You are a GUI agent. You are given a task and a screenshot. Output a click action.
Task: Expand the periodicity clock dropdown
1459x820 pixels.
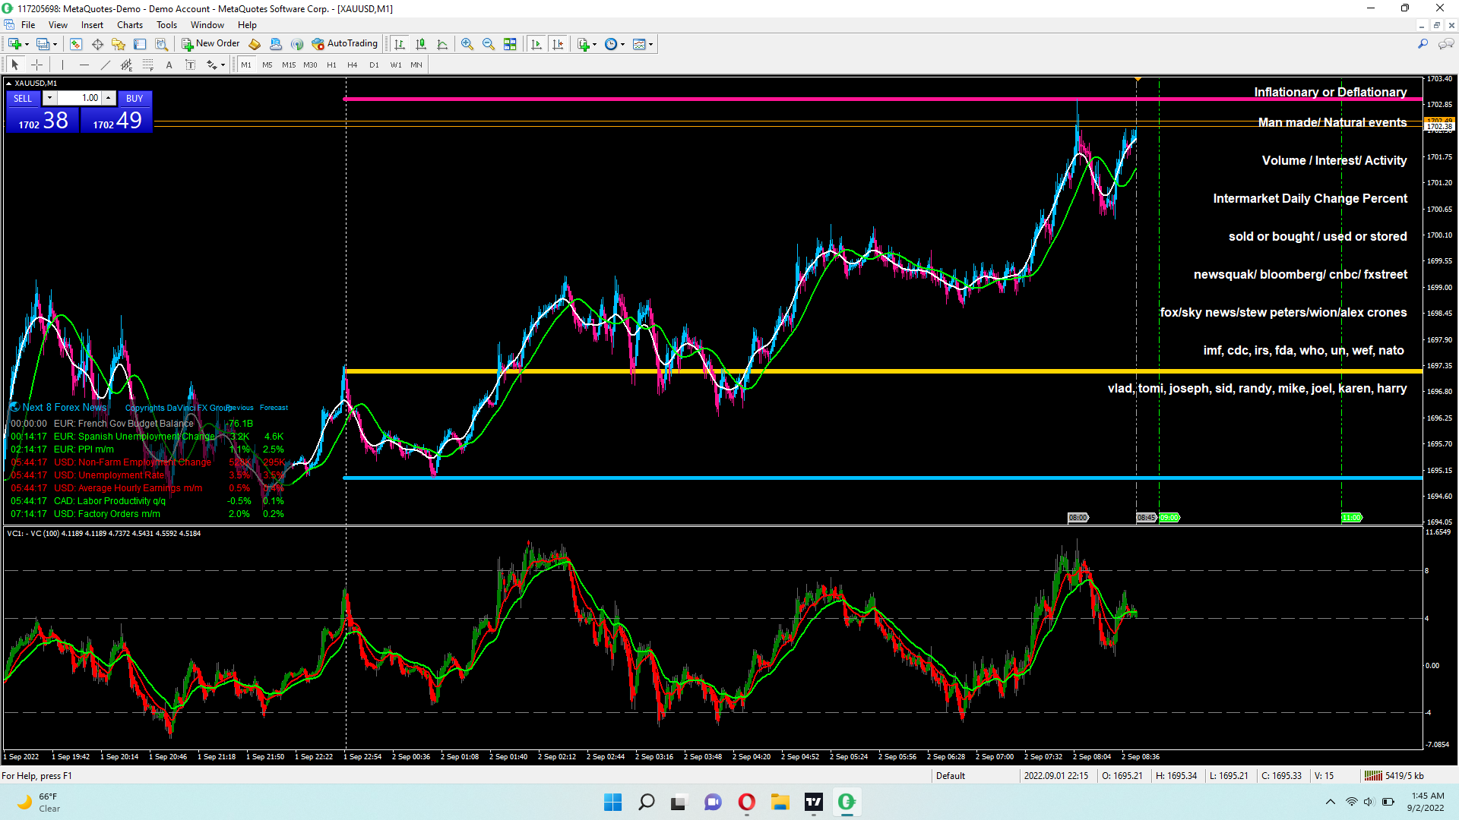[623, 44]
